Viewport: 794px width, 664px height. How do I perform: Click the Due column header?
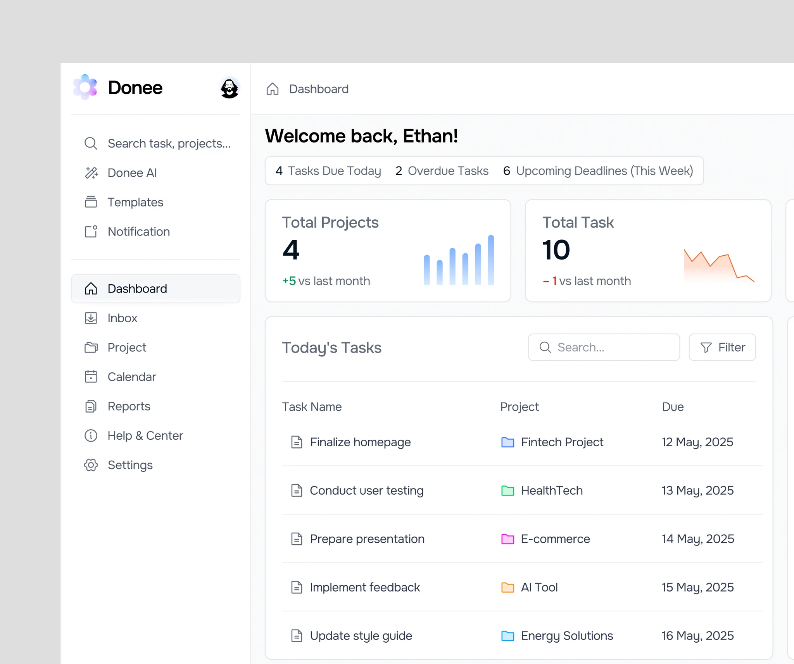point(673,407)
